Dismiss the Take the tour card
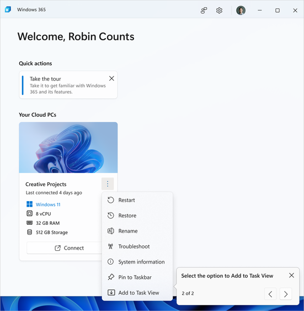 [x=111, y=78]
